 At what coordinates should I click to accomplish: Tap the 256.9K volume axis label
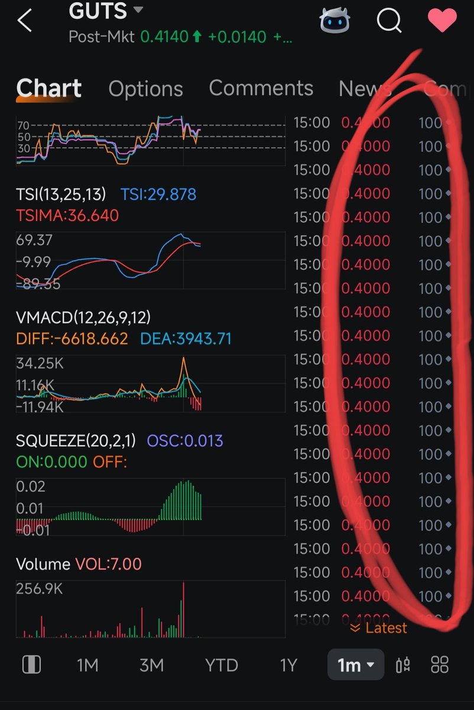tap(39, 589)
